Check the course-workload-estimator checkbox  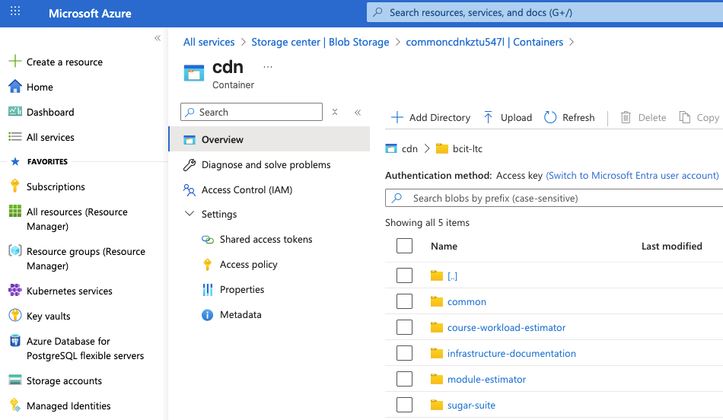(x=404, y=327)
